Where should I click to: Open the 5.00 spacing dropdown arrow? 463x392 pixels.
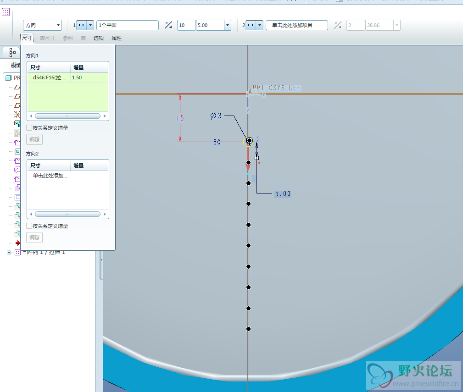[227, 25]
